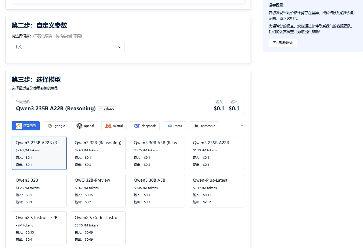This screenshot has height=248, width=363.
Task: Click the current selection summary panel
Action: pos(128,105)
